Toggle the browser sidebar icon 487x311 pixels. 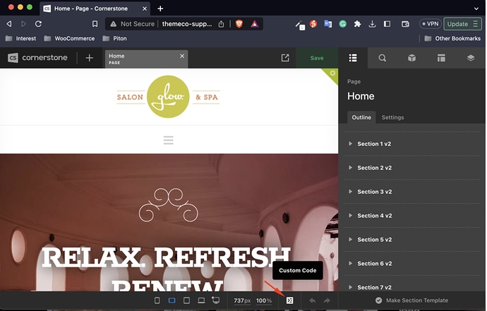[387, 24]
